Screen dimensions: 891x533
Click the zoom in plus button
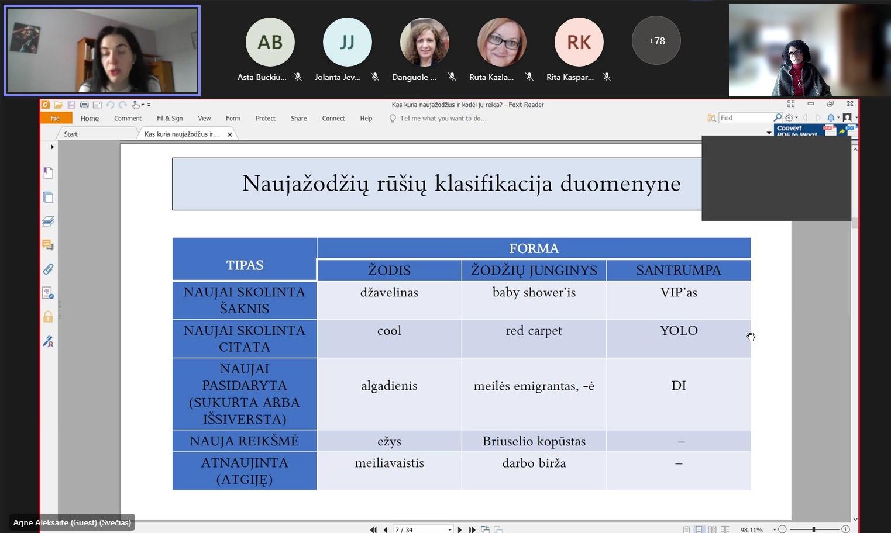click(x=845, y=529)
